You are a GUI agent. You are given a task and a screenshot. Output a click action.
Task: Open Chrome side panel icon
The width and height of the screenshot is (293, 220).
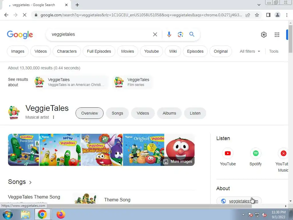pyautogui.click(x=268, y=15)
